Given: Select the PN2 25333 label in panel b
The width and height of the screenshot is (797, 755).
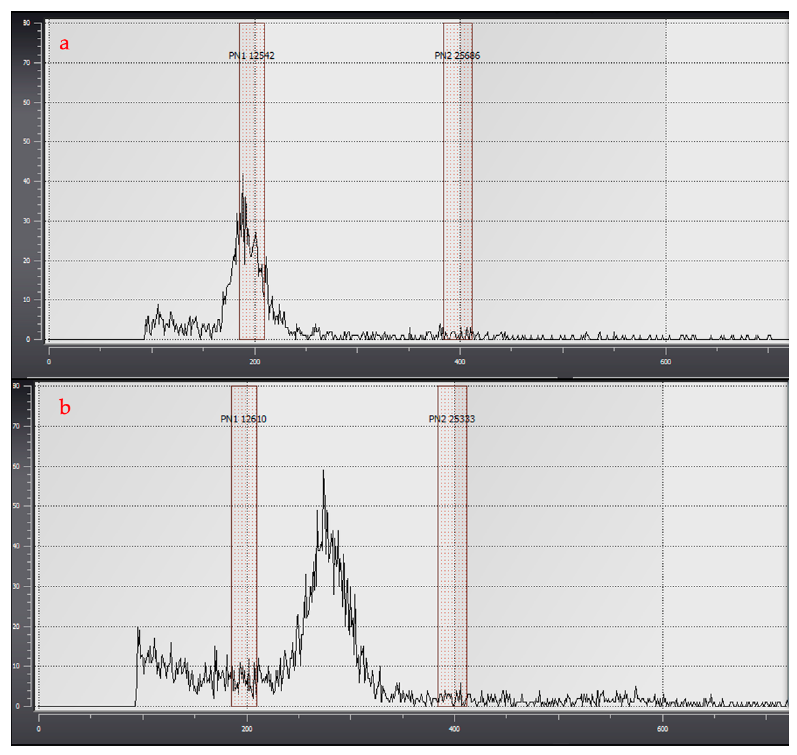Looking at the screenshot, I should pyautogui.click(x=452, y=419).
